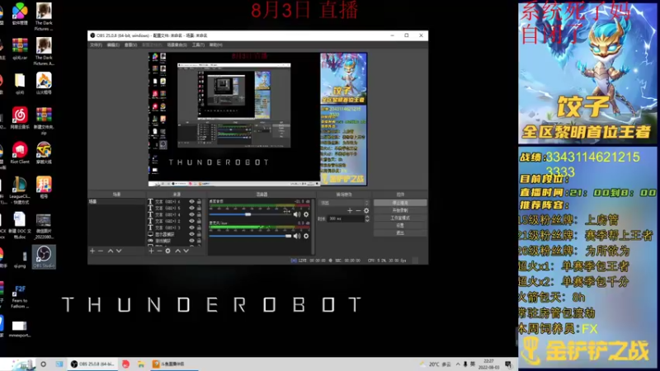Image resolution: width=660 pixels, height=371 pixels.
Task: Add a new source with the Sources plus icon
Action: click(151, 251)
